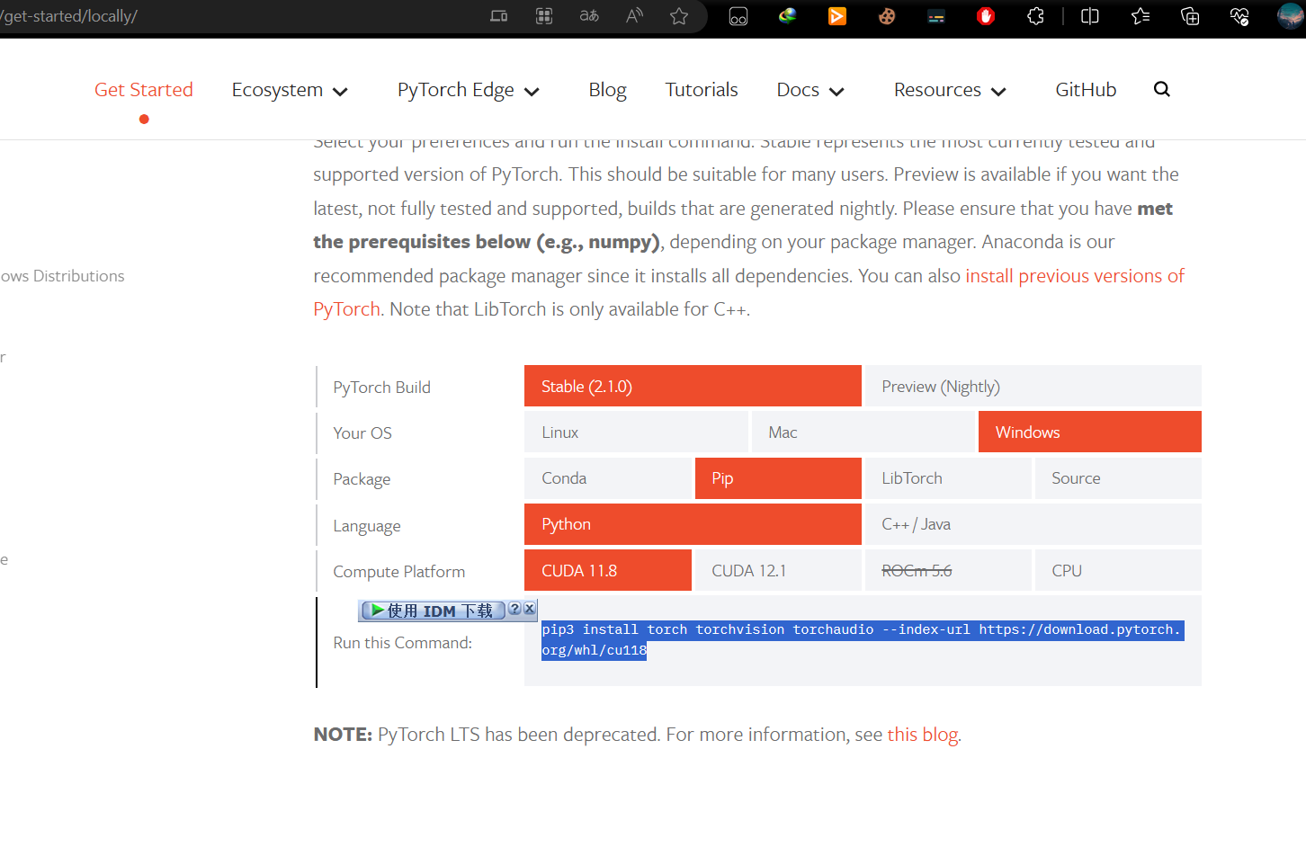
Task: Select C++ / Java language
Action: pos(1033,524)
